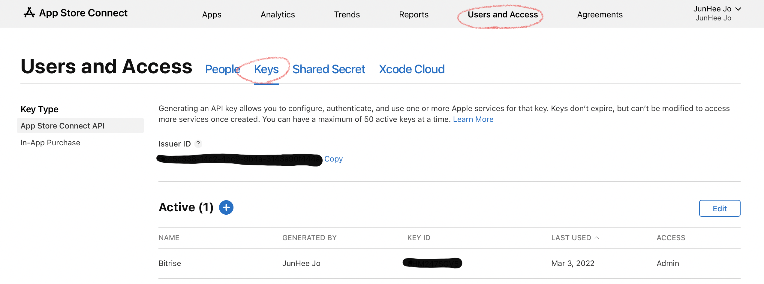Viewport: 764px width, 284px height.
Task: Click the Key Type sidebar heading
Action: pos(39,109)
